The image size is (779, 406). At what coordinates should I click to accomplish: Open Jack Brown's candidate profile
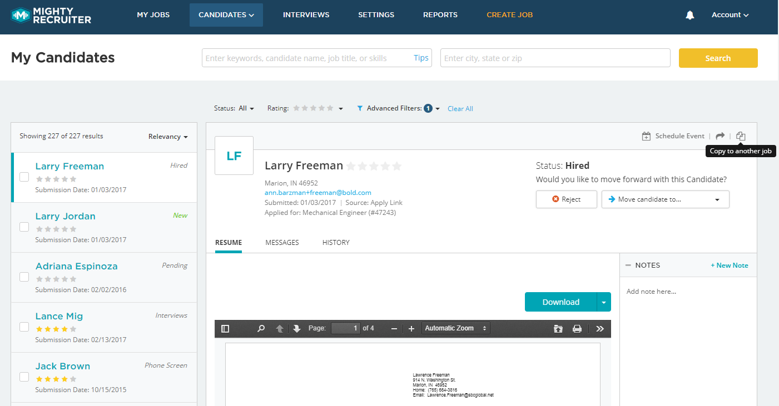63,366
